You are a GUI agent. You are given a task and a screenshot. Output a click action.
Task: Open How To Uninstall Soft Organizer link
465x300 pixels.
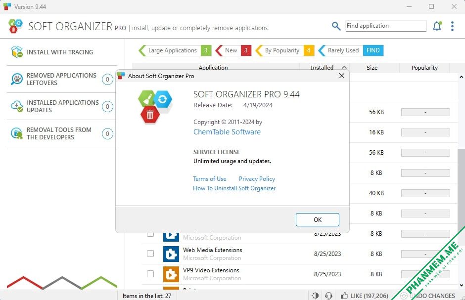tap(234, 188)
